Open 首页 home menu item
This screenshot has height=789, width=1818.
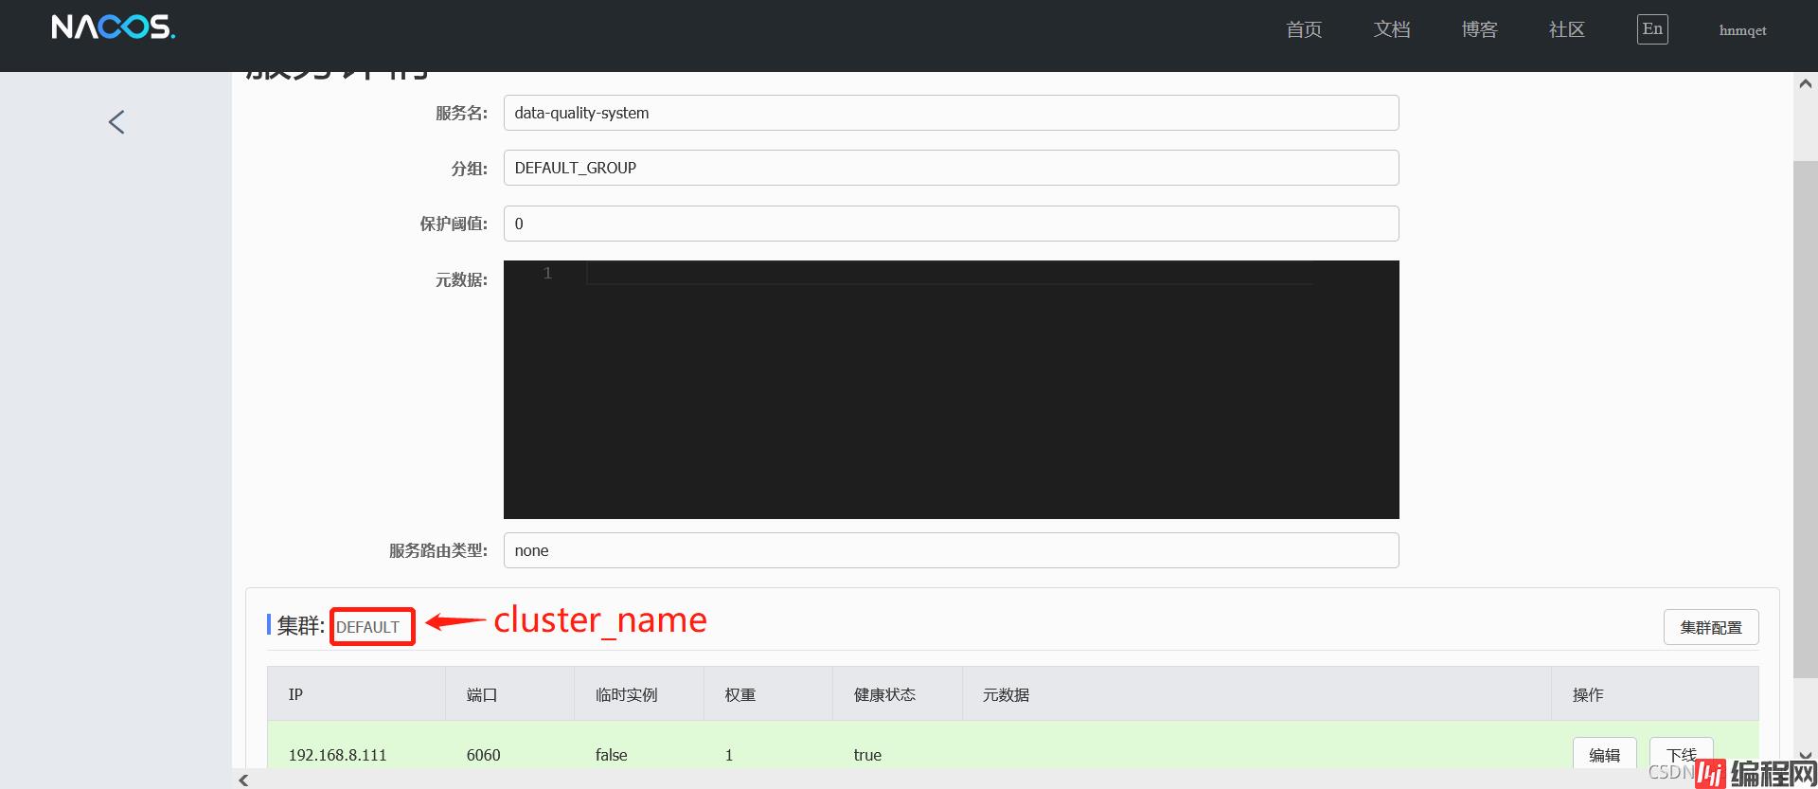[x=1303, y=30]
